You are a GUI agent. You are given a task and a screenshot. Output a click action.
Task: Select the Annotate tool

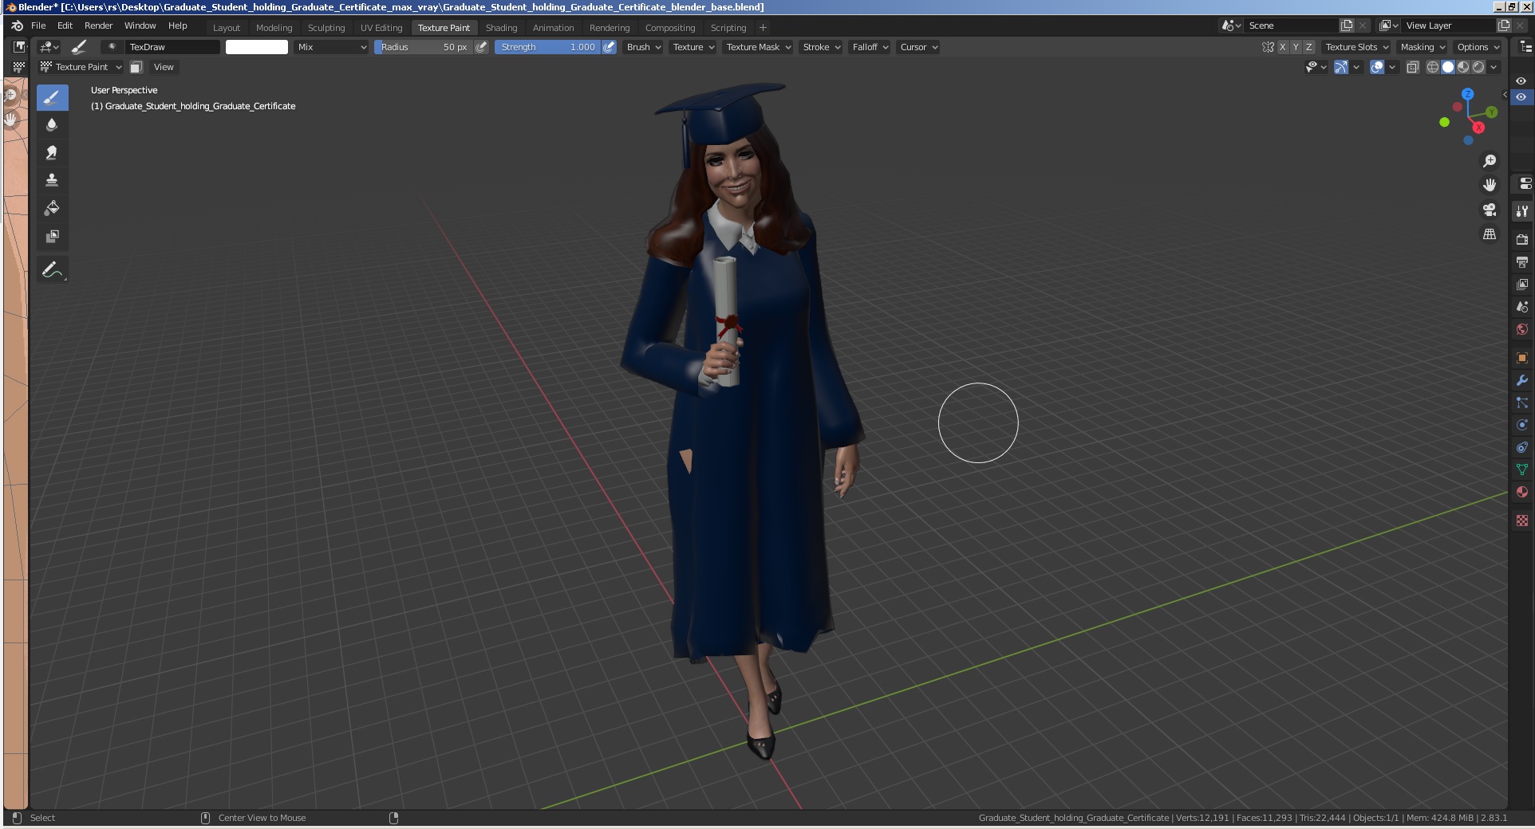(52, 270)
